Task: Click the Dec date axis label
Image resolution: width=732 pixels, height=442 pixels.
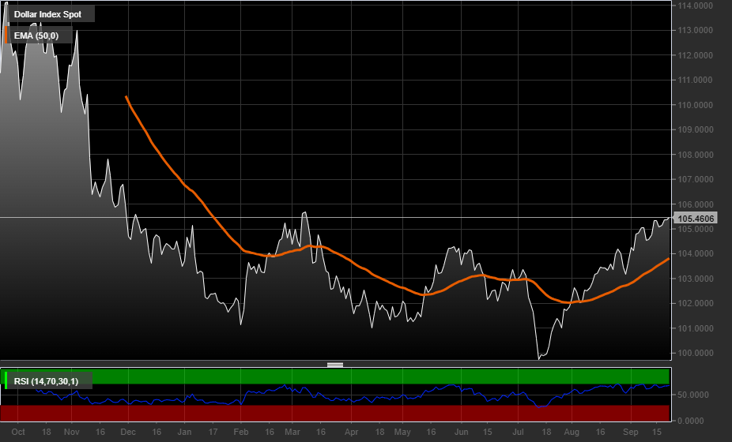Action: click(128, 432)
